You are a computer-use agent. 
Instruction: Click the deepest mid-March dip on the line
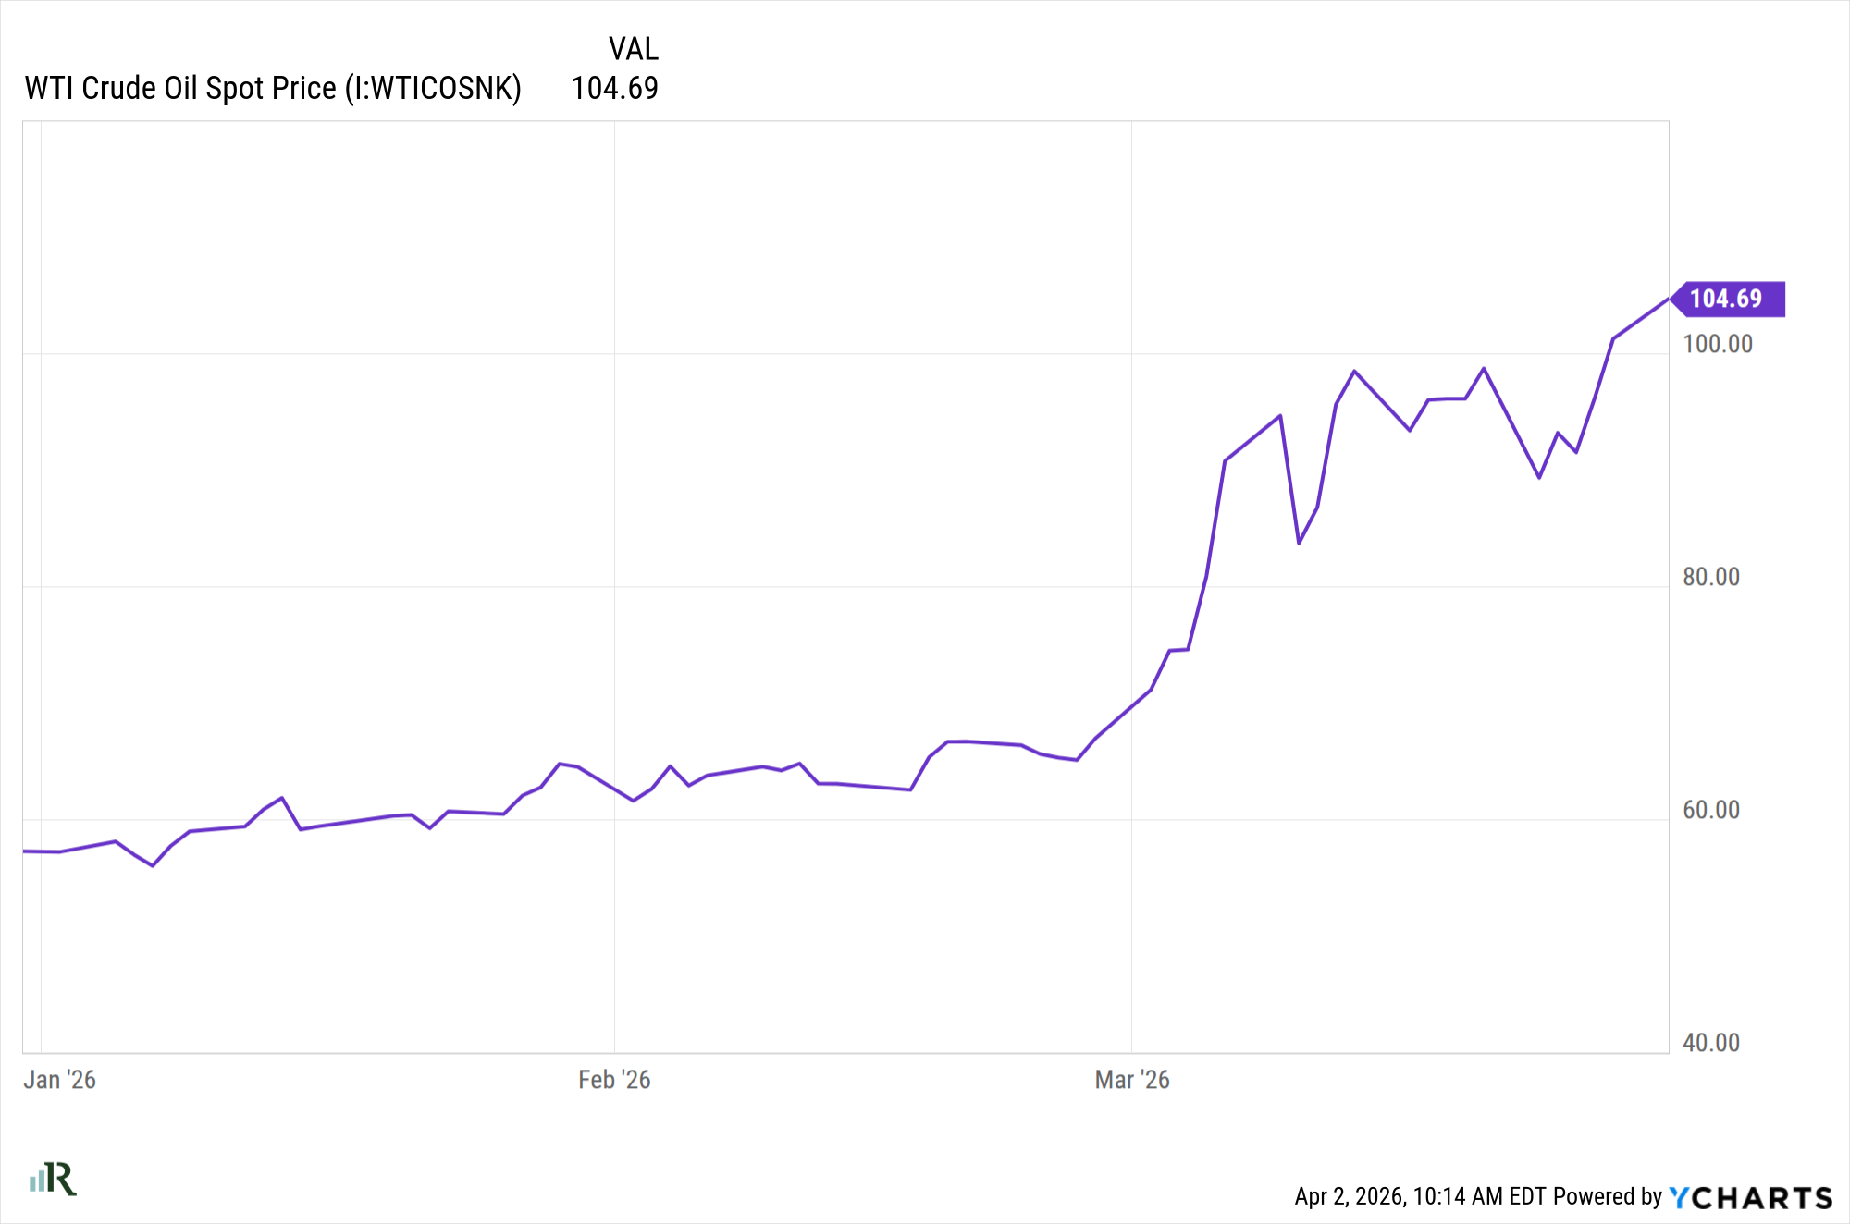click(x=1299, y=543)
